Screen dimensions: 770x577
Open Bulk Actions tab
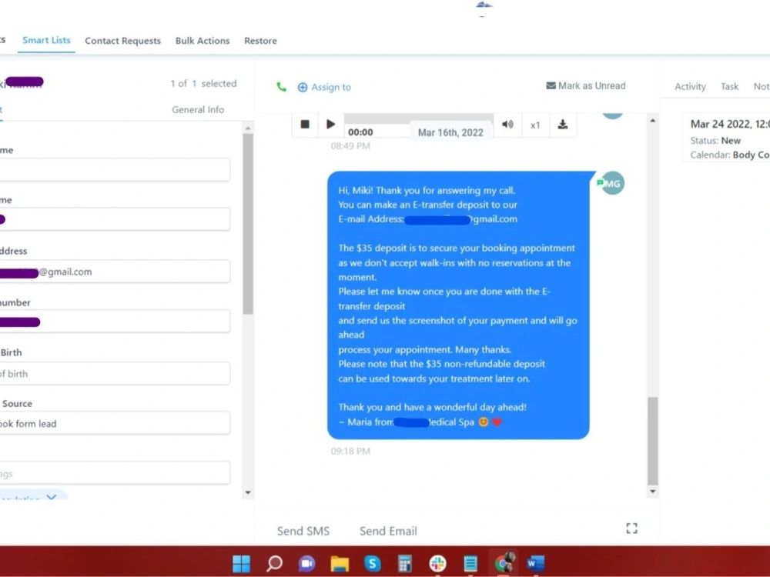point(203,41)
